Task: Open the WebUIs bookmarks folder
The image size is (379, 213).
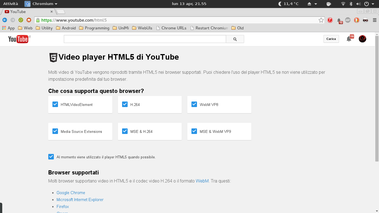Action: [x=142, y=28]
